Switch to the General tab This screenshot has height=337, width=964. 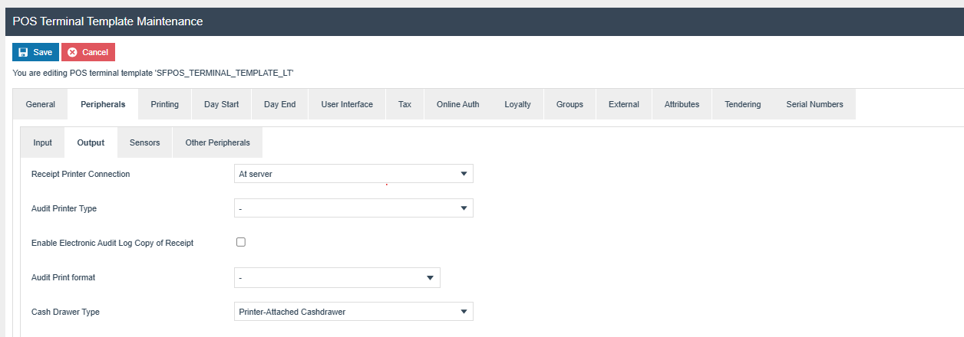point(41,104)
